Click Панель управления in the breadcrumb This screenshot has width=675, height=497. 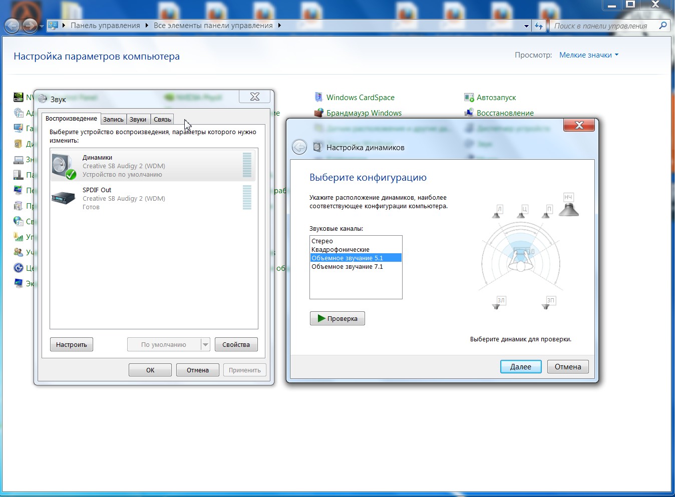[x=105, y=26]
